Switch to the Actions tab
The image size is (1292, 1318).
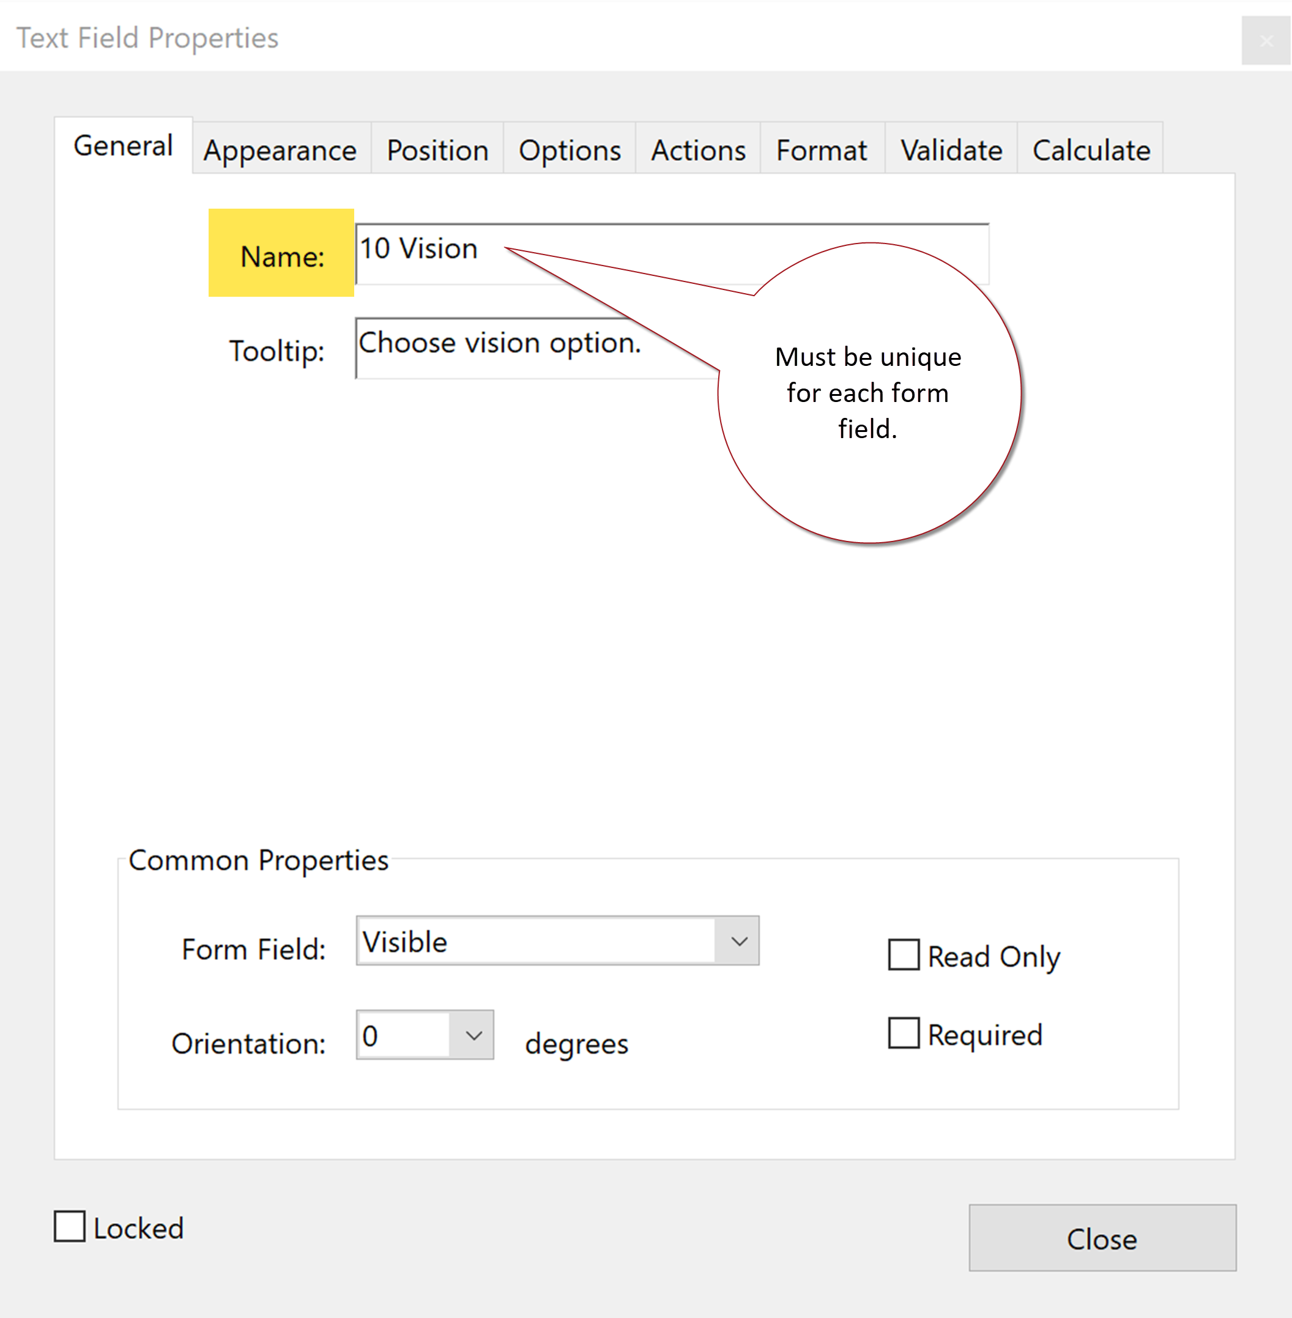(697, 149)
